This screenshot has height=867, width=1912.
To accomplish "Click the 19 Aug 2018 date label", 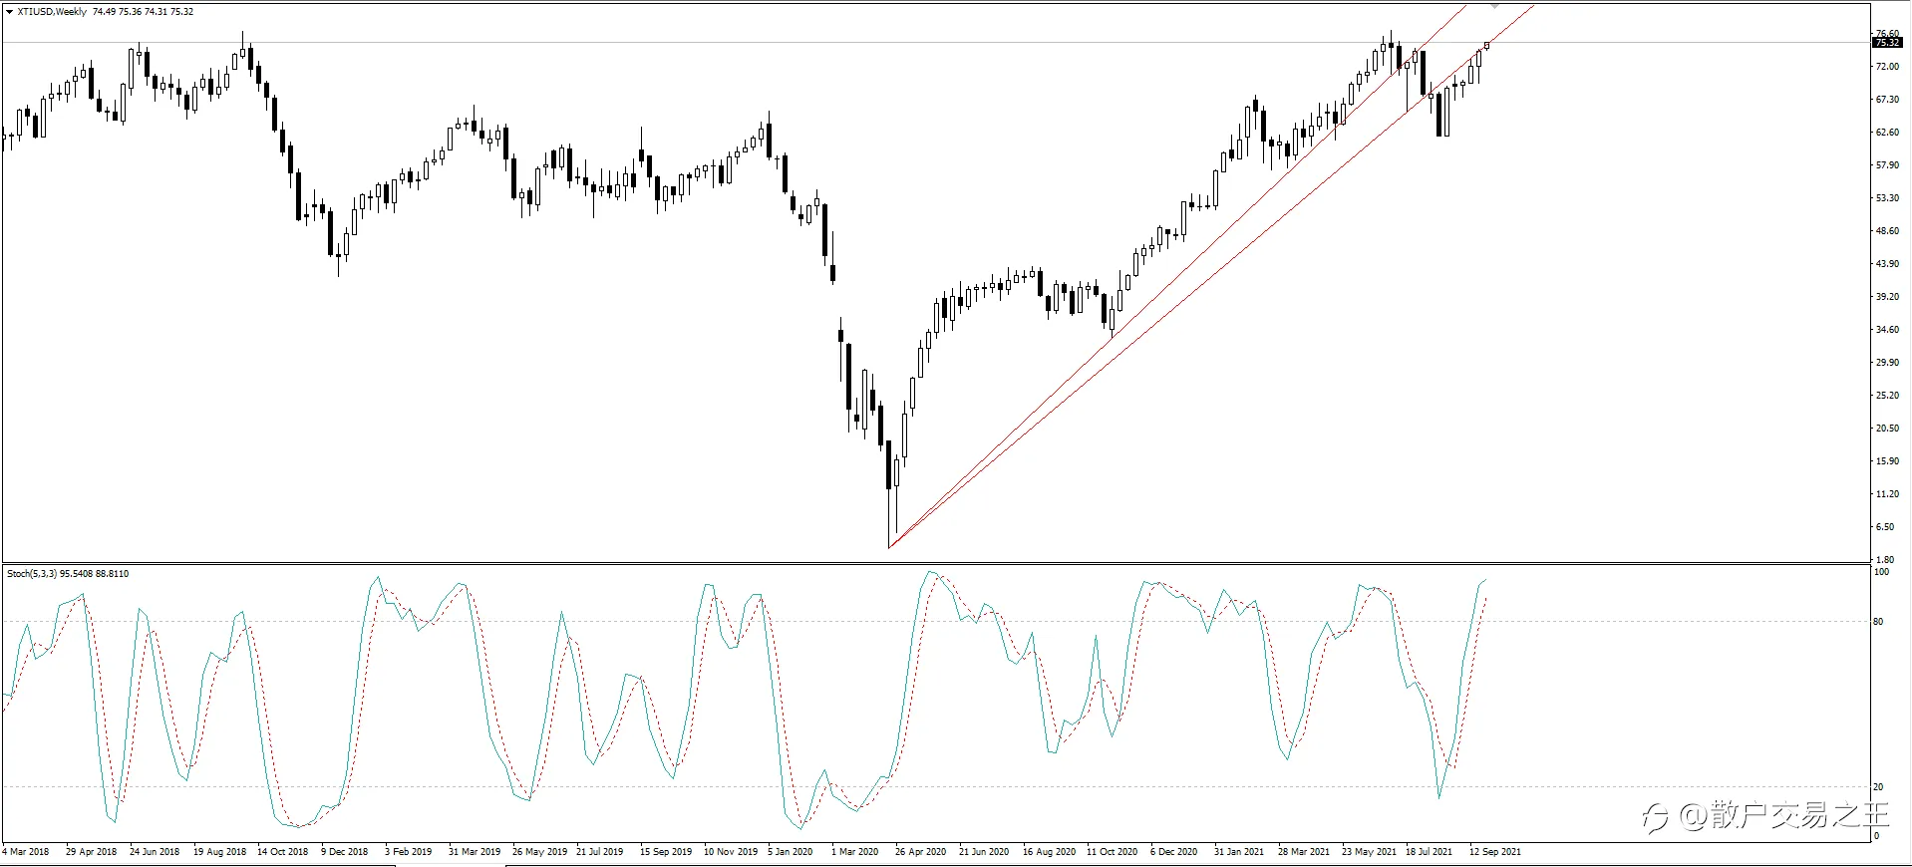I will (x=219, y=852).
